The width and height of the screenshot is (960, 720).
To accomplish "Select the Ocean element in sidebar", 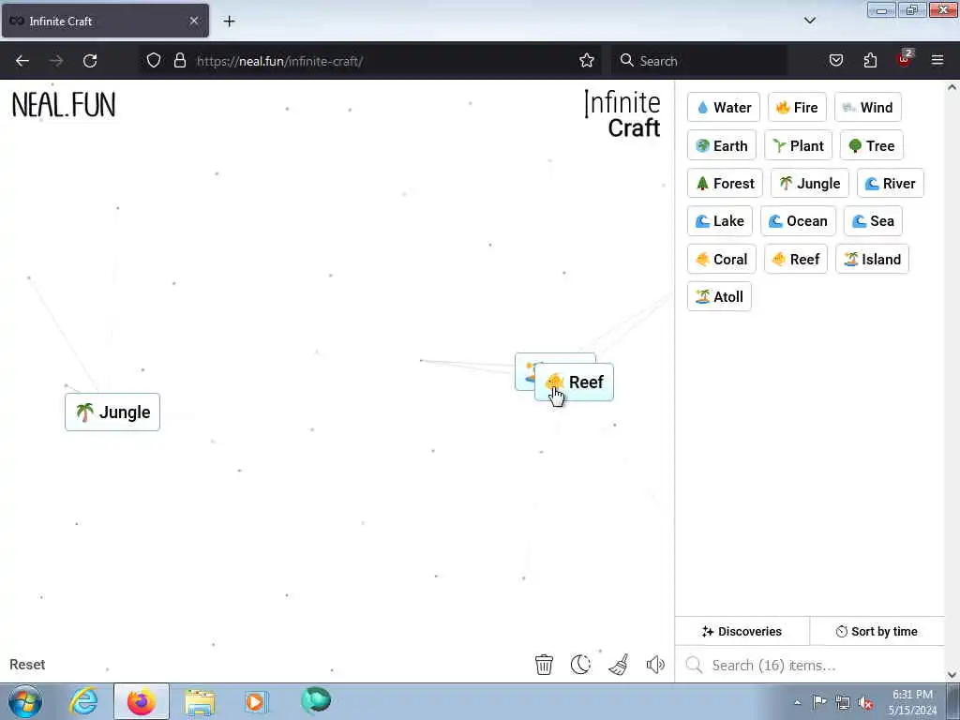I will 798,221.
